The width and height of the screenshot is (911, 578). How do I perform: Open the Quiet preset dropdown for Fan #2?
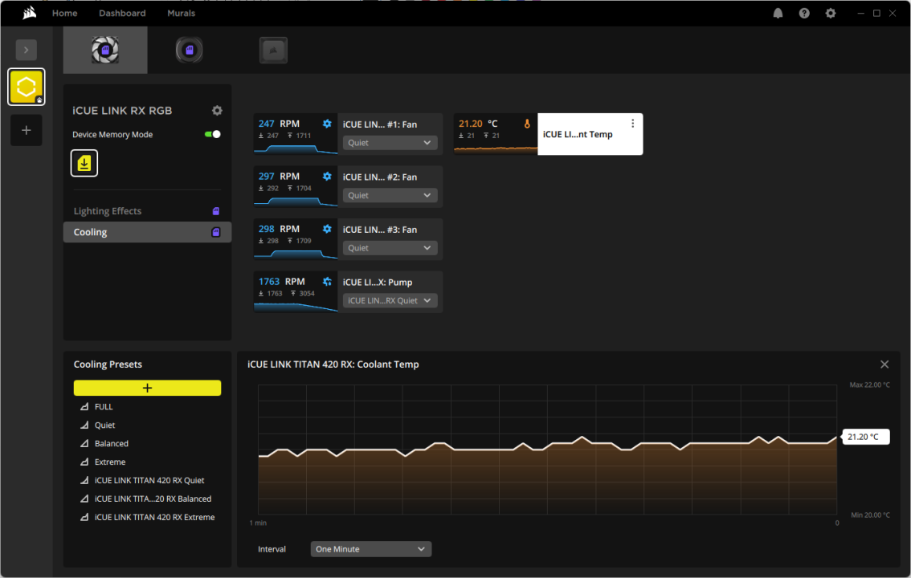390,195
